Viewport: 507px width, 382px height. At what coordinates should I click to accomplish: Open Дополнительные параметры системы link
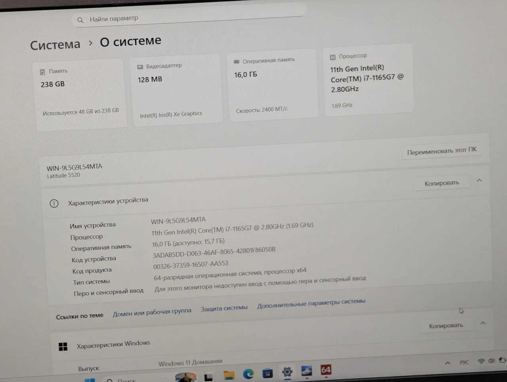311,303
